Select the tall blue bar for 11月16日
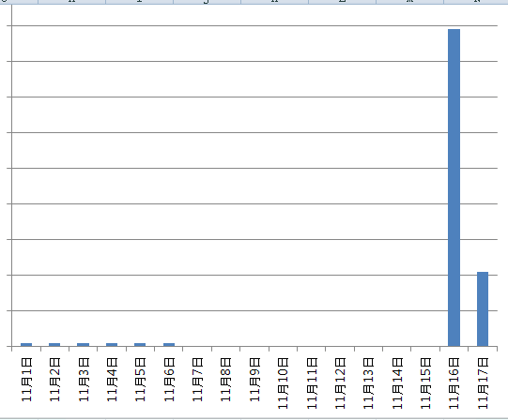Screen dimensions: 508x420 coord(454,187)
